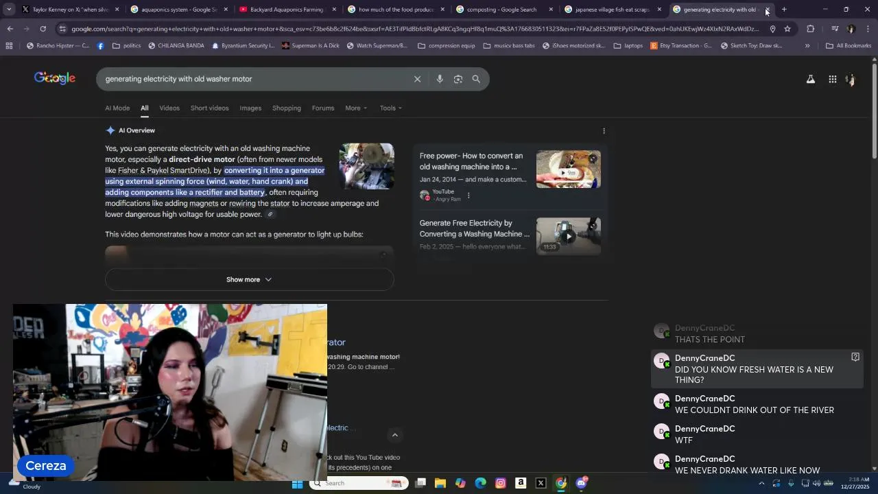Image resolution: width=878 pixels, height=494 pixels.
Task: Open Microsoft Edge from taskbar
Action: (480, 483)
